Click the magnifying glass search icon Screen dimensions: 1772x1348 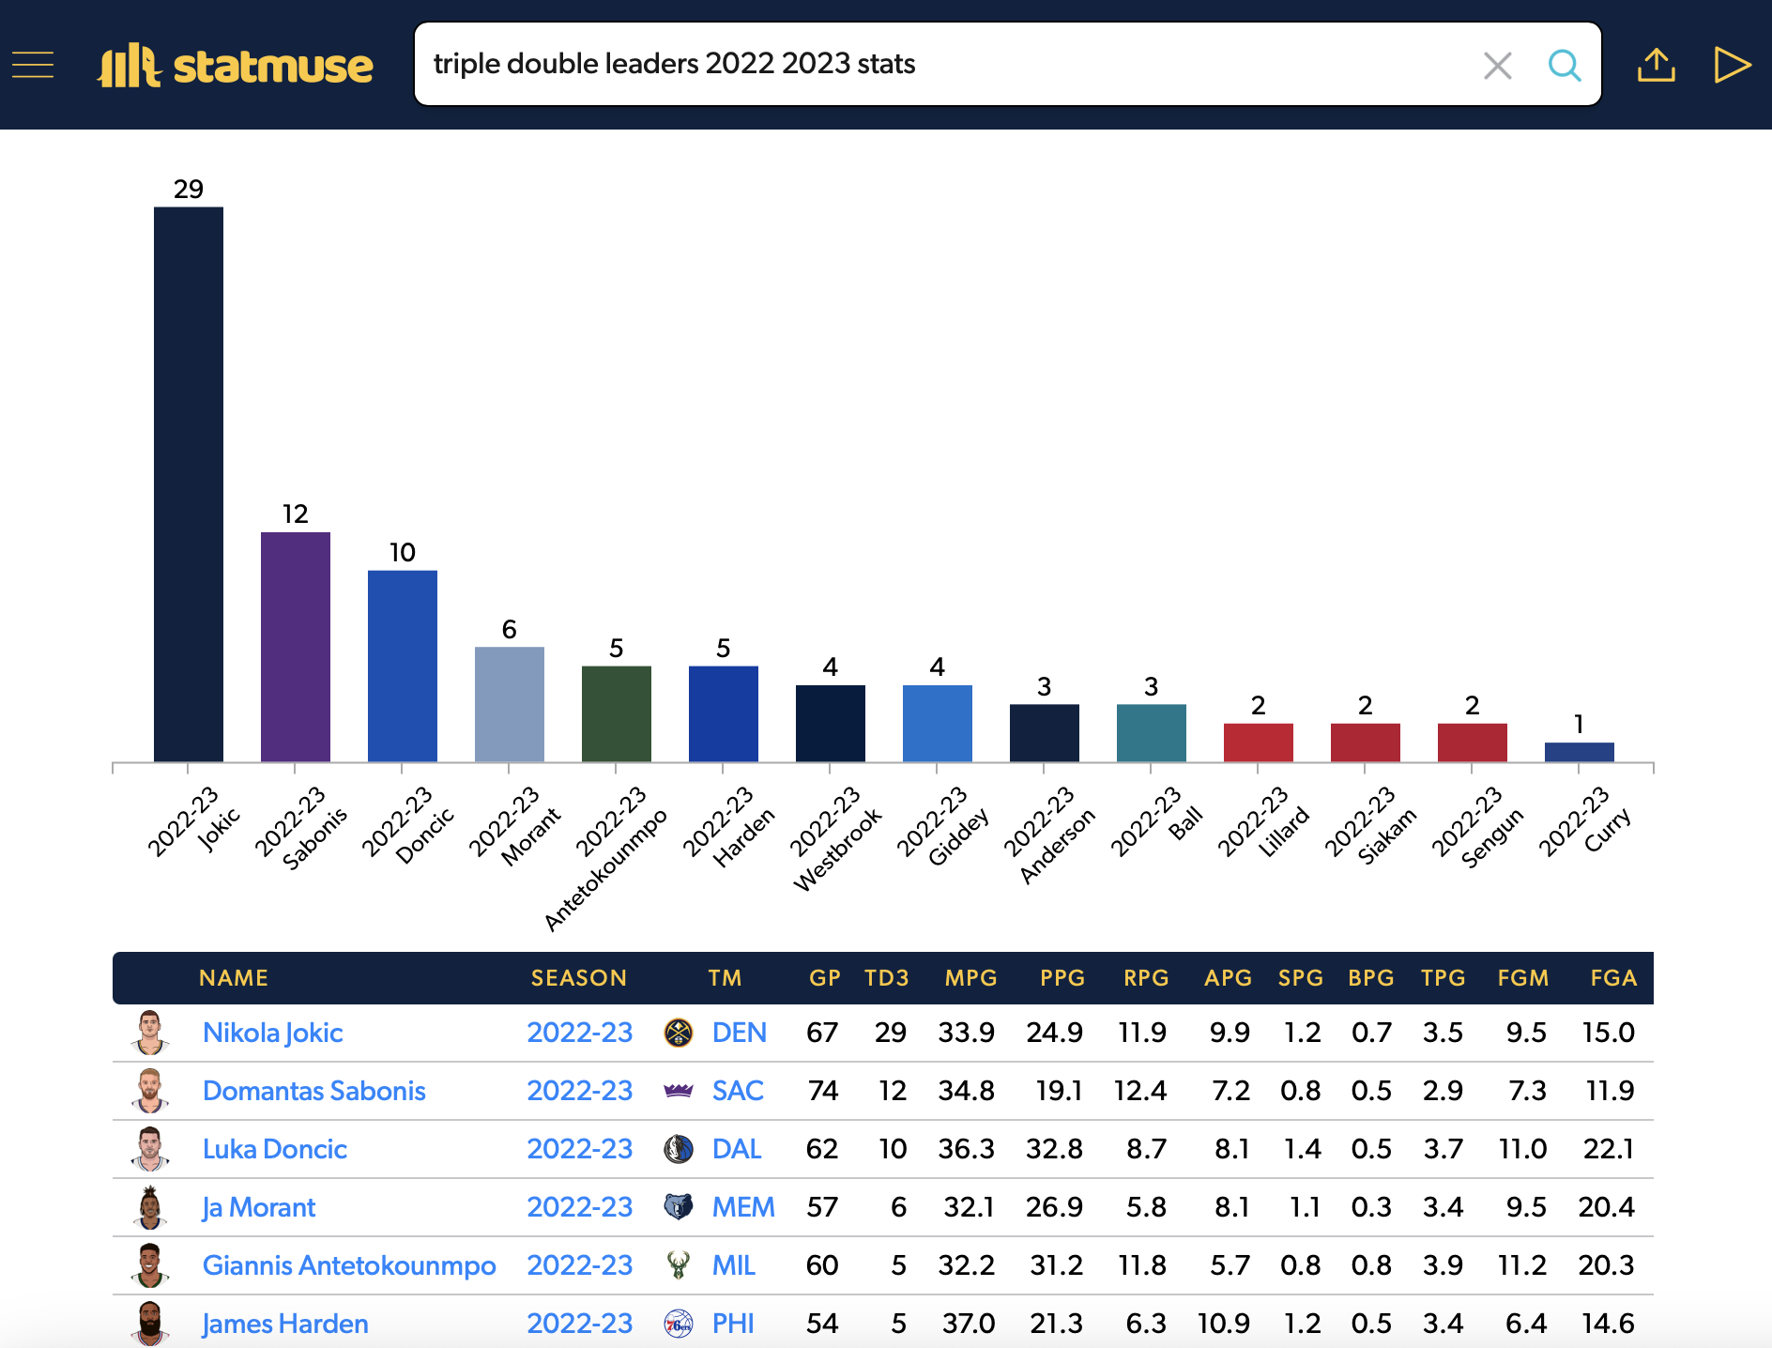point(1564,65)
